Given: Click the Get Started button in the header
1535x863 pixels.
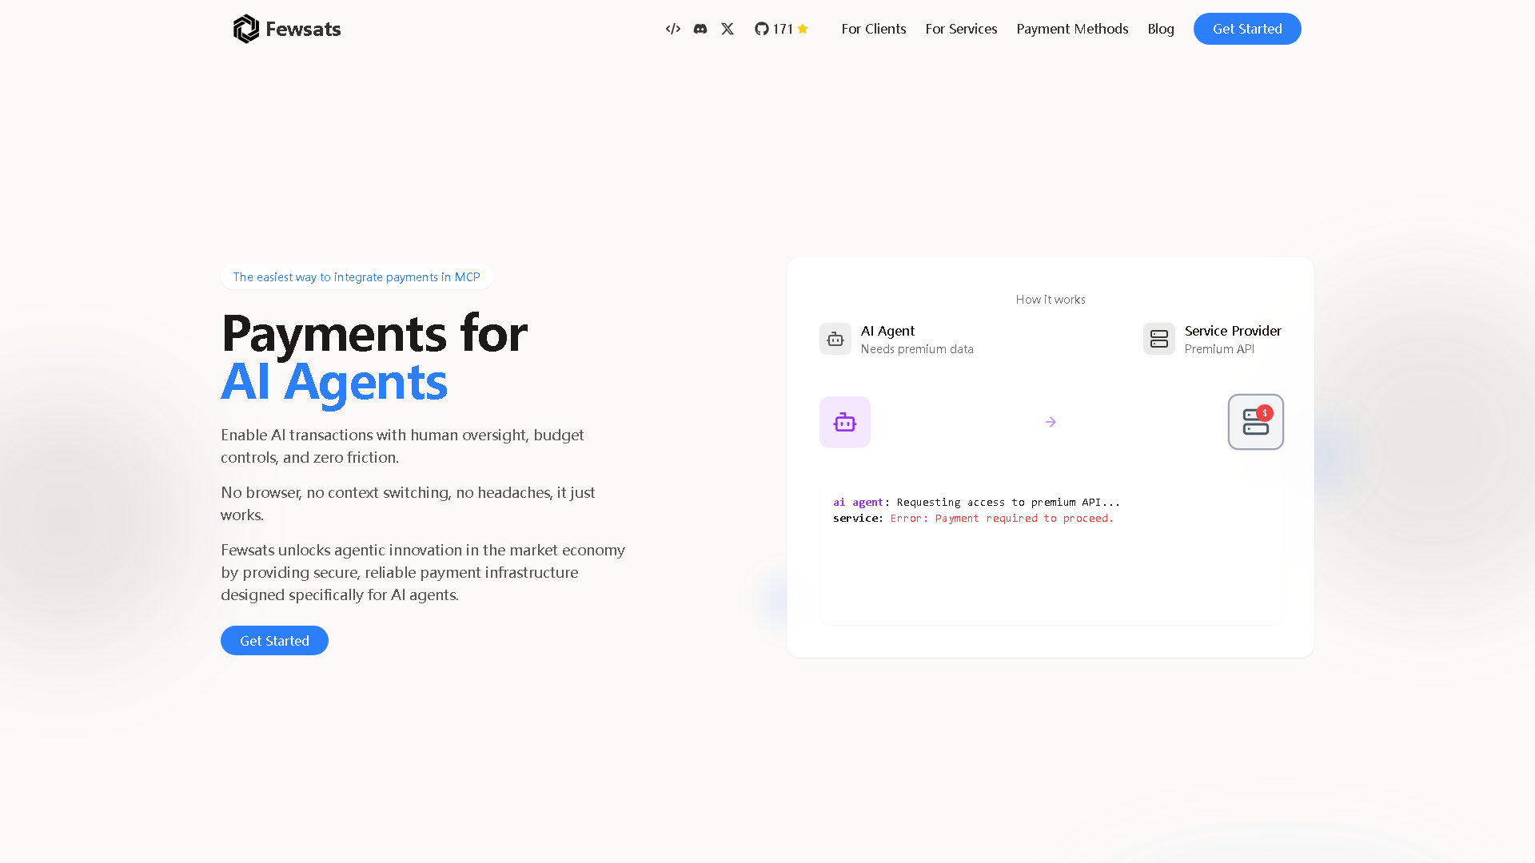Looking at the screenshot, I should [1246, 29].
